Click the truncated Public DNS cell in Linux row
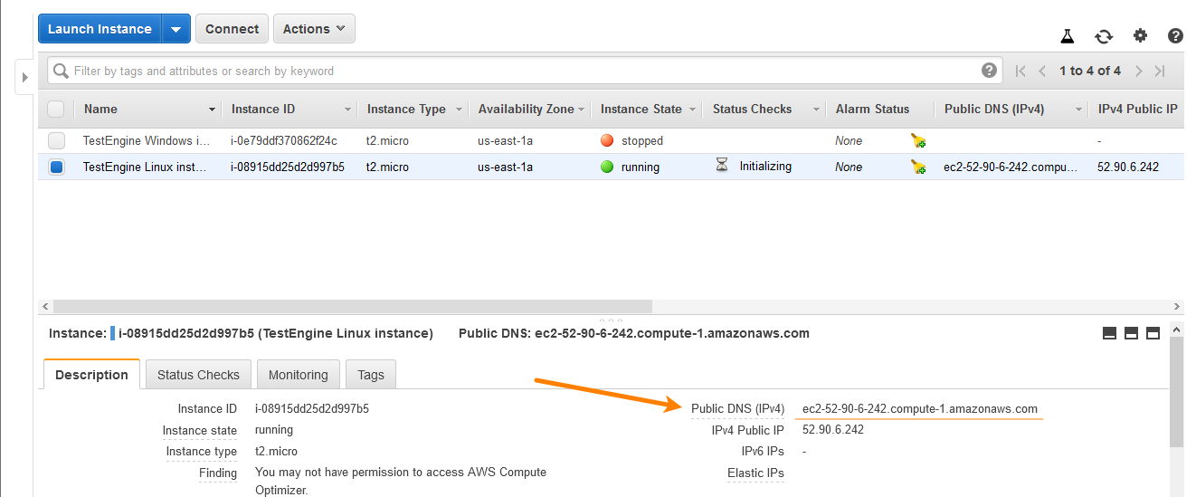The width and height of the screenshot is (1196, 497). 1011,167
